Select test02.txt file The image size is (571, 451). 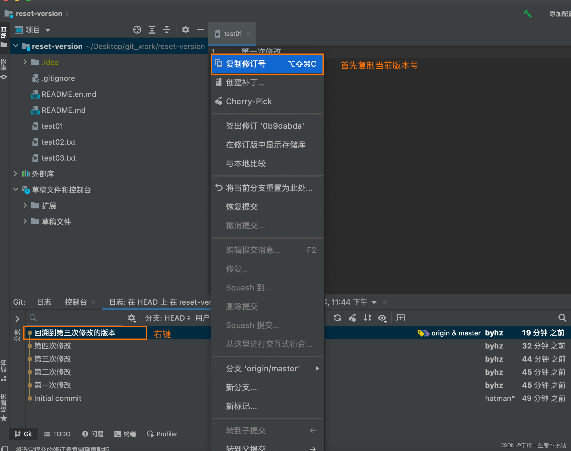[x=54, y=142]
